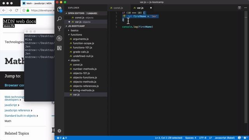Open the Explorer view in activity bar

coord(60,9)
